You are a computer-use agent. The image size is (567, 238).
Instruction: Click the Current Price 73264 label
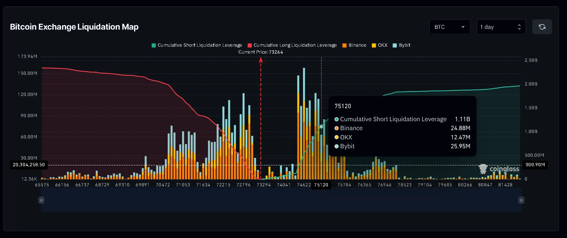tap(260, 52)
